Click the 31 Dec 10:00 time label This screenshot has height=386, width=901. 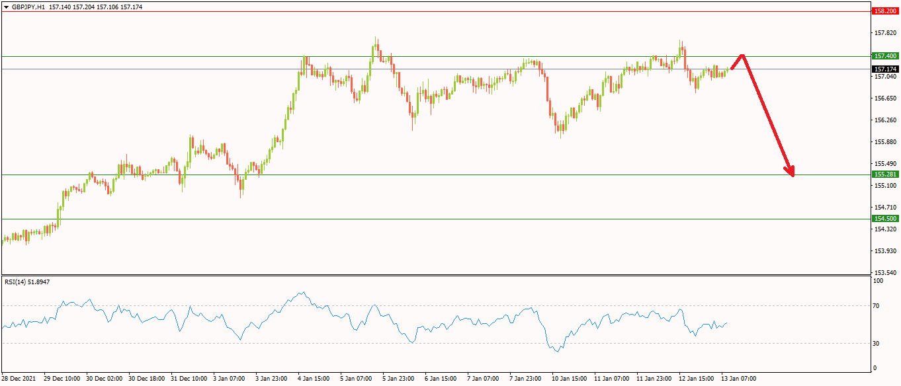click(x=189, y=379)
